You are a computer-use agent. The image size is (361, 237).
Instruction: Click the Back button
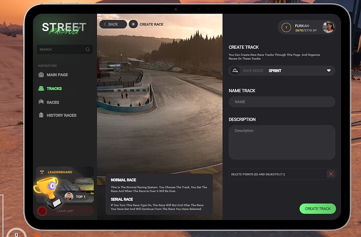113,24
